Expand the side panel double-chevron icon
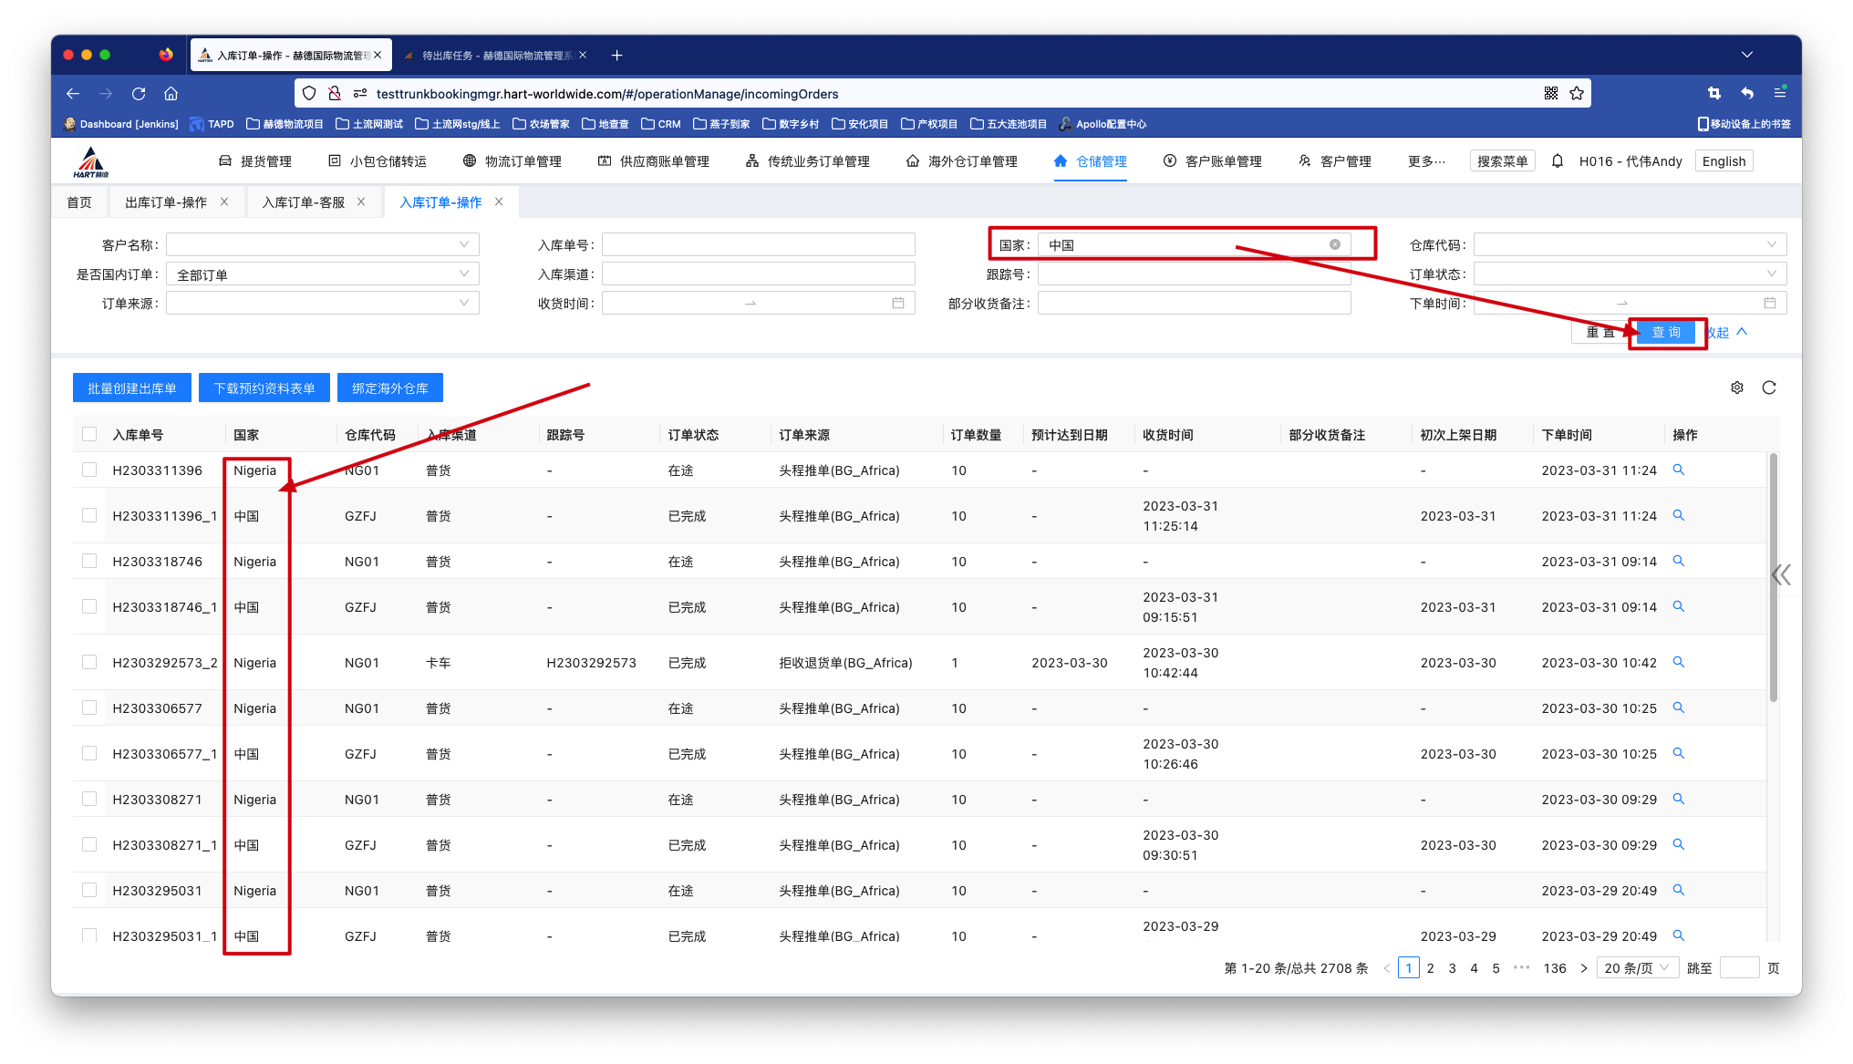 click(1780, 574)
